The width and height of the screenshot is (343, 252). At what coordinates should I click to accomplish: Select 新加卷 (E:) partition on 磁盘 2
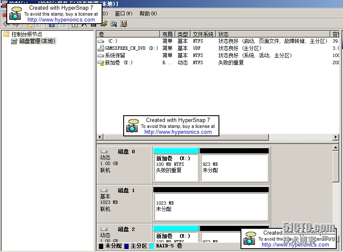click(x=176, y=234)
